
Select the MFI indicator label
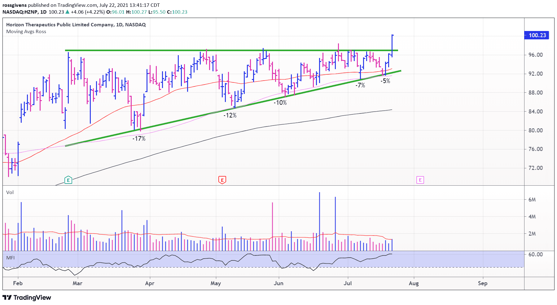click(x=10, y=258)
